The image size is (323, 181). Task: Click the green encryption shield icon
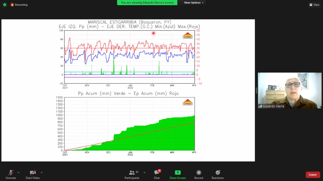(5, 5)
